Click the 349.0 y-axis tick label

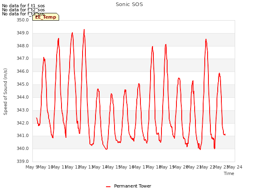click(x=23, y=33)
